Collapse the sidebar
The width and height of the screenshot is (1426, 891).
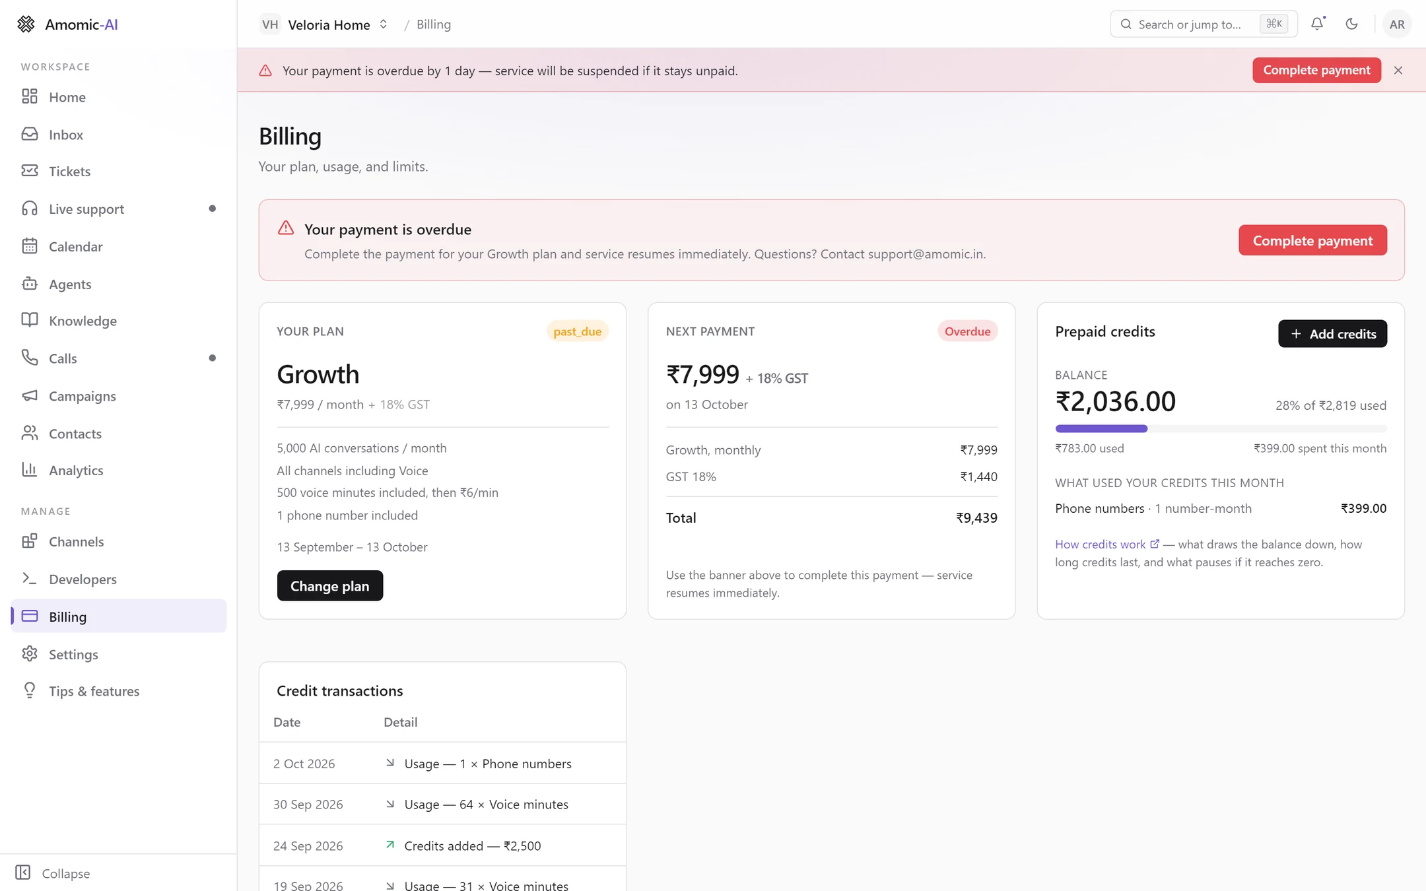coord(53,873)
